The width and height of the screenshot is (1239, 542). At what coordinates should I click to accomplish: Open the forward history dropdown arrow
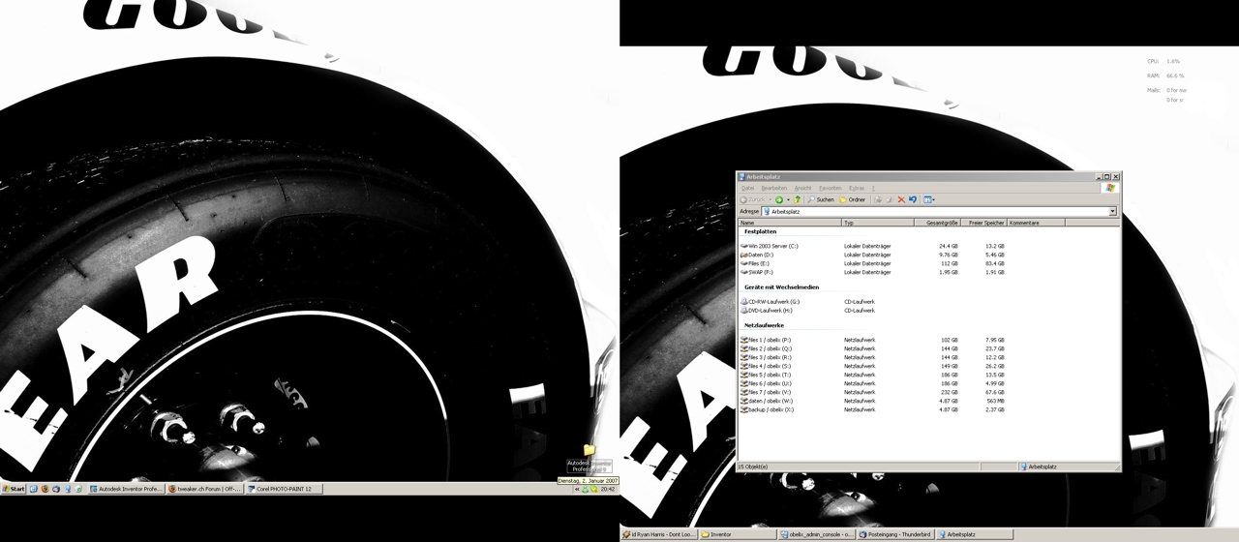pyautogui.click(x=787, y=199)
